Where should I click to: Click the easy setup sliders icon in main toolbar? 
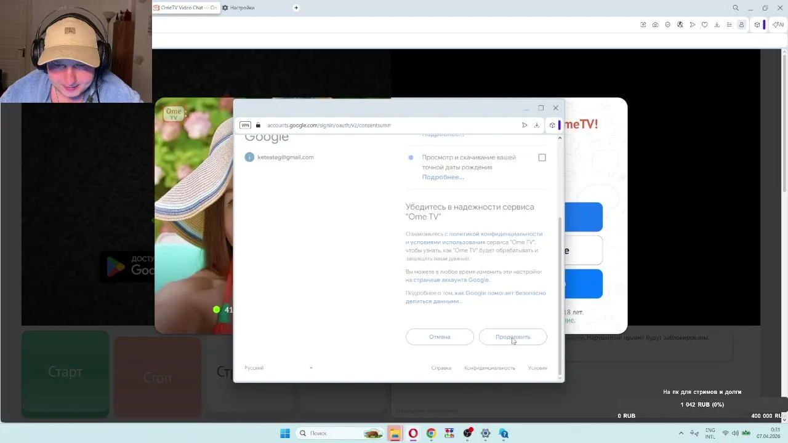[x=730, y=25]
